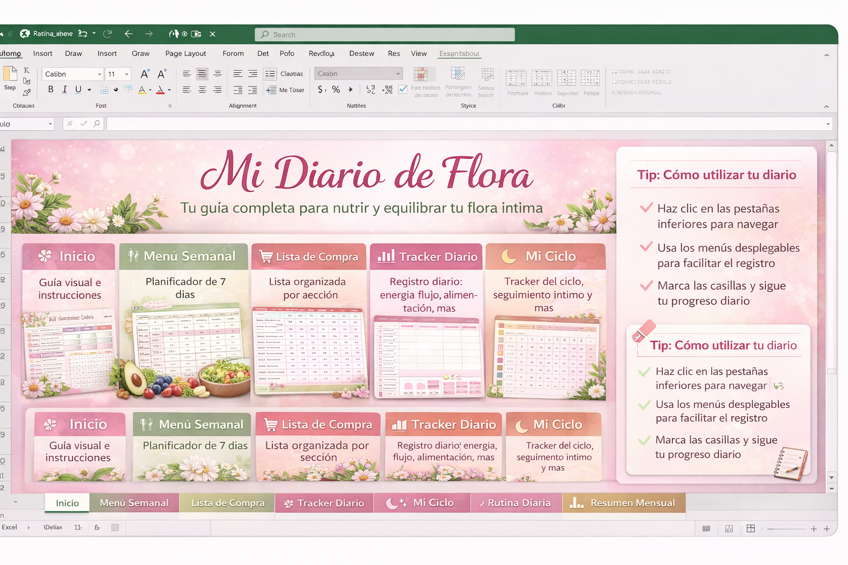Click the Increase Indent icon
The image size is (848, 565).
tap(253, 90)
